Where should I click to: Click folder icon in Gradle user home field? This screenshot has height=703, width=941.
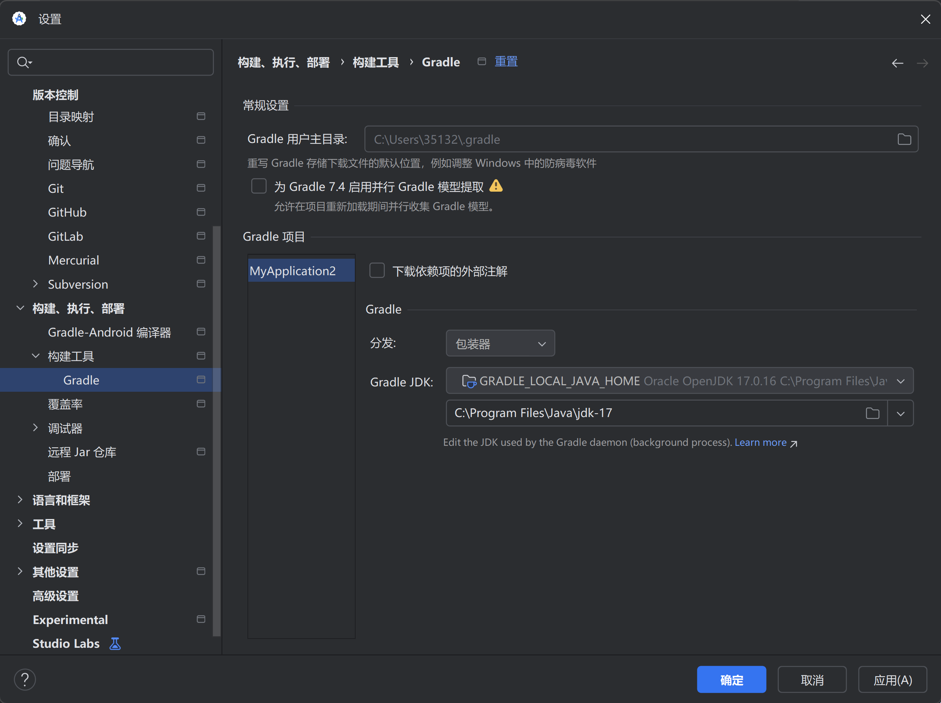[904, 140]
